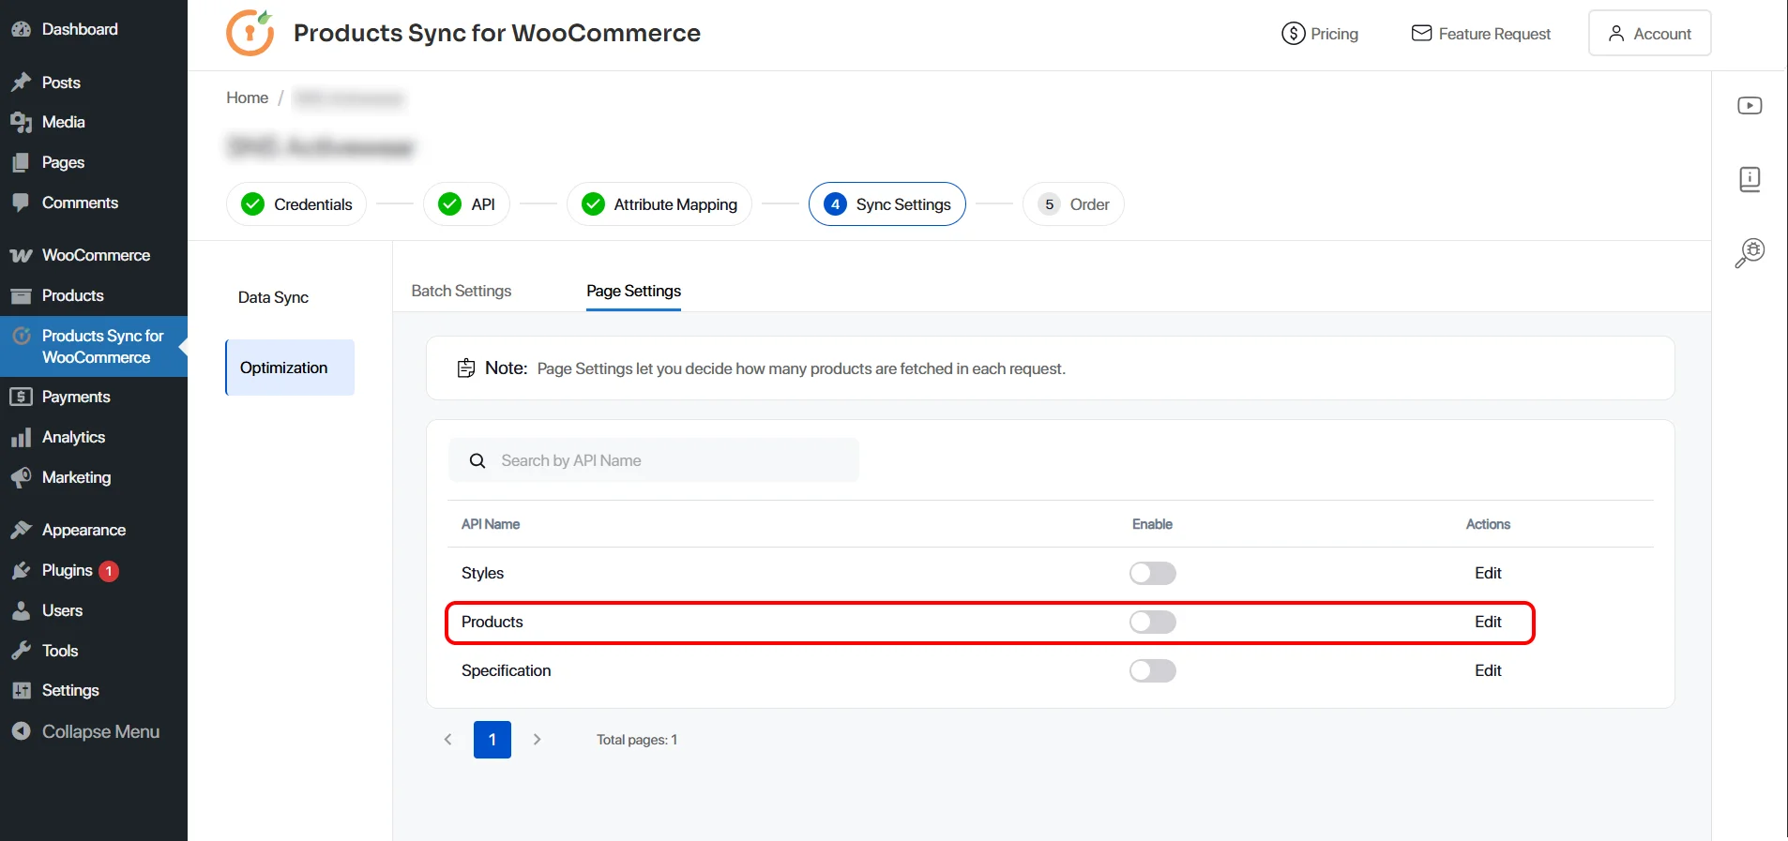Click the Analytics bar chart icon

[x=21, y=437]
